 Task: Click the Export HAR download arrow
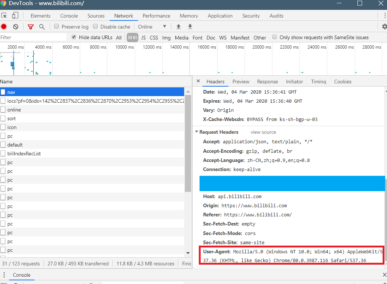pos(190,26)
